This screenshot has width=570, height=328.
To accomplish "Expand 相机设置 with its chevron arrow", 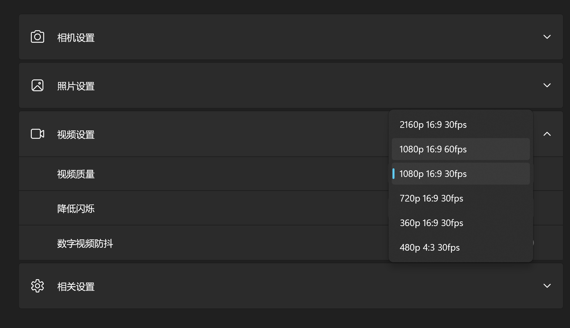I will tap(547, 37).
